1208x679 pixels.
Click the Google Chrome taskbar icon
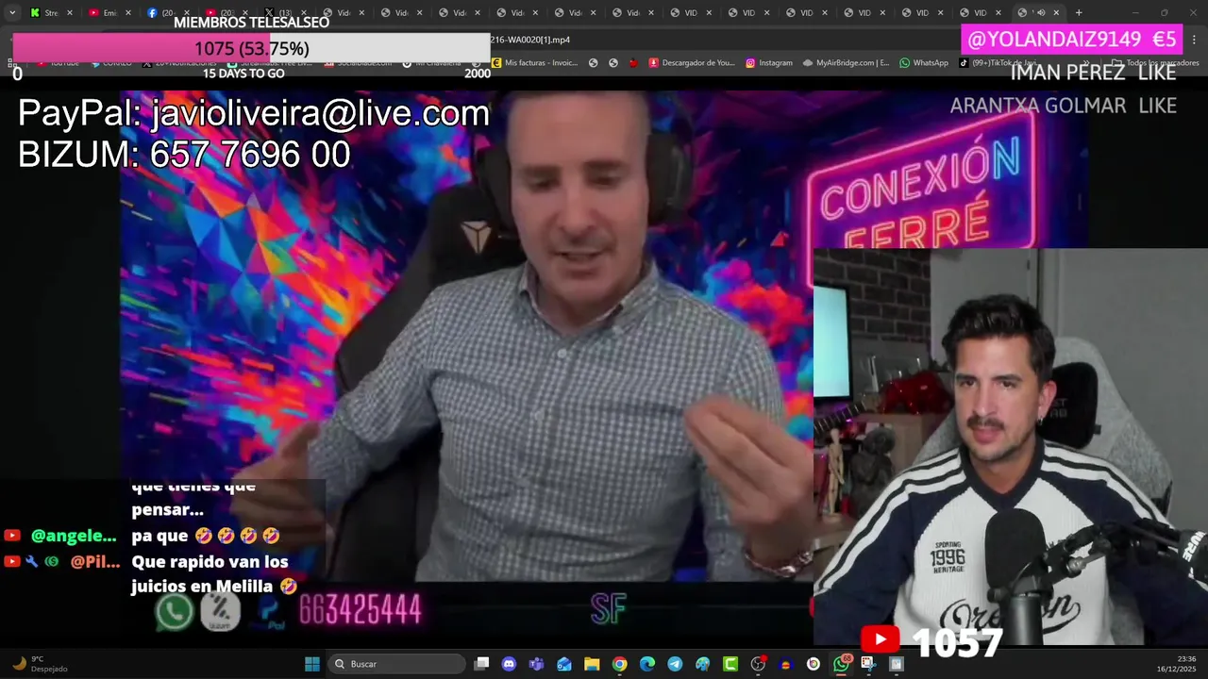click(x=619, y=664)
